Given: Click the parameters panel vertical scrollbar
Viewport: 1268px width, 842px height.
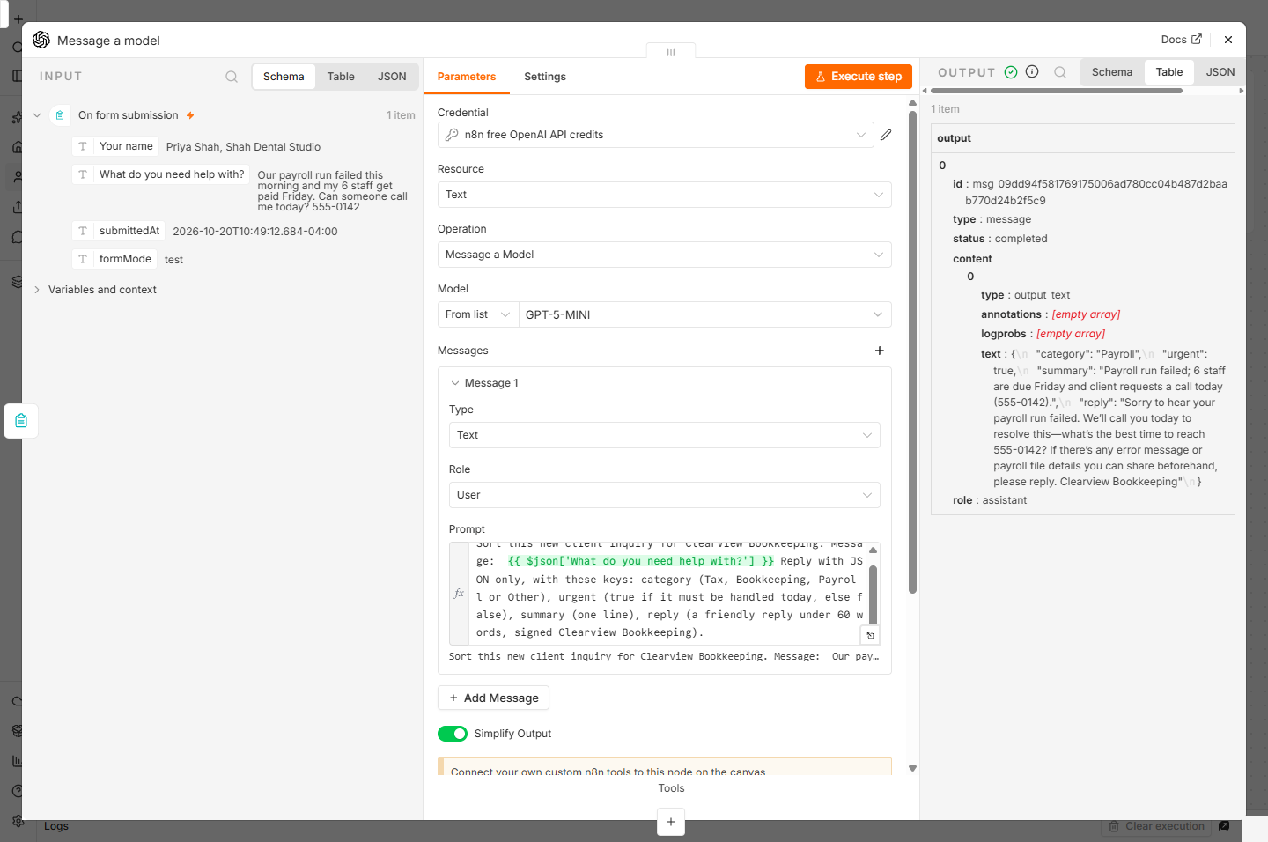Looking at the screenshot, I should click(x=912, y=352).
